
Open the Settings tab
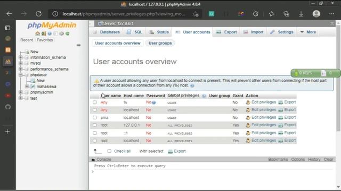tap(282, 32)
